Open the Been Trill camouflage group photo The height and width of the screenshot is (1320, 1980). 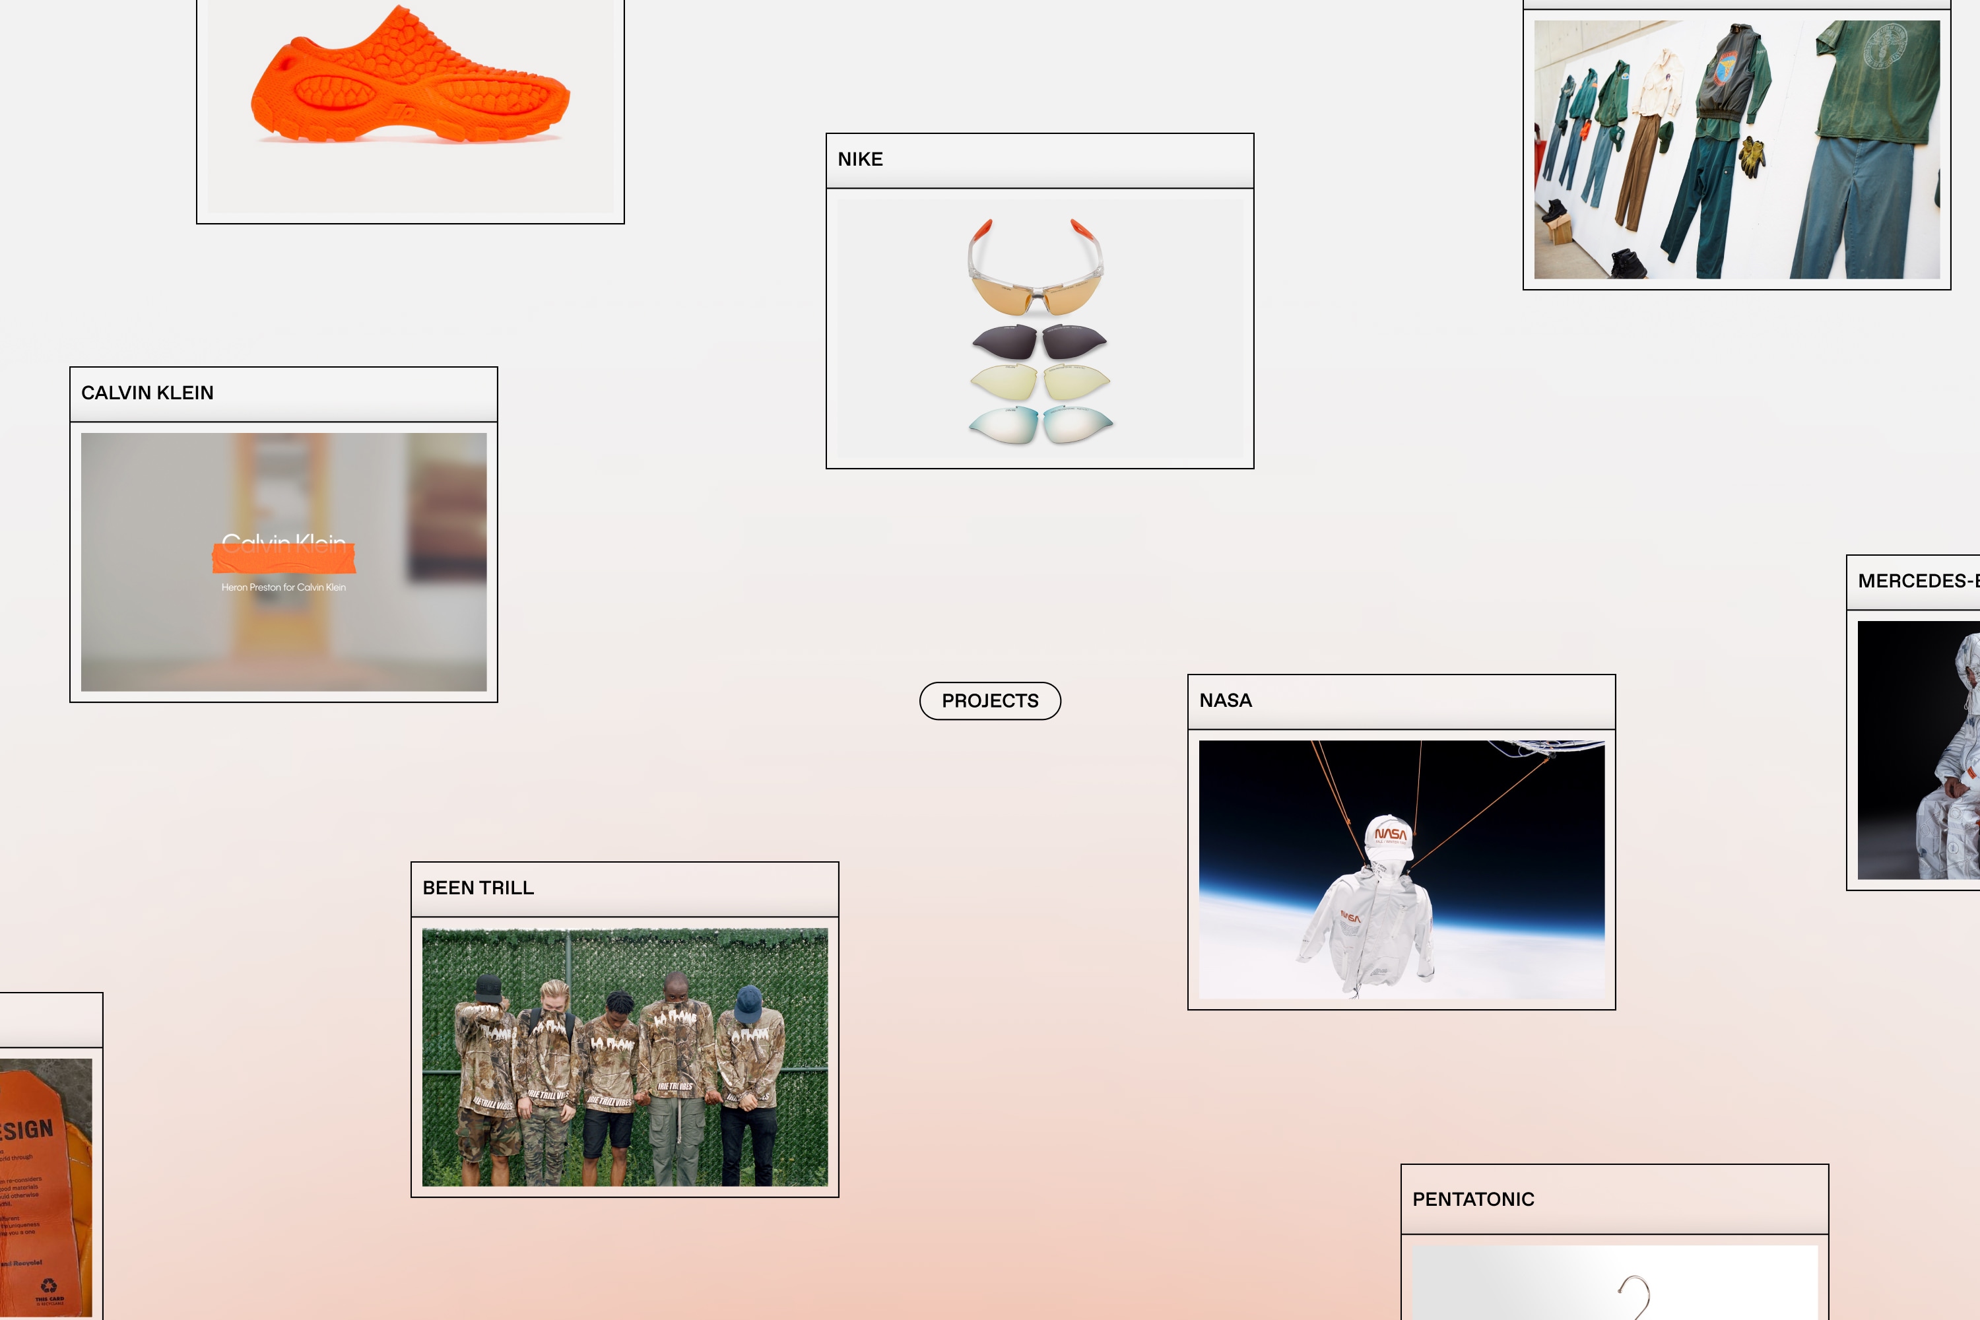tap(624, 1057)
